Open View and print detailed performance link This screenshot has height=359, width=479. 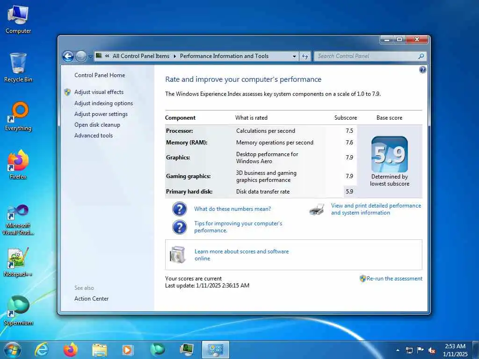376,209
